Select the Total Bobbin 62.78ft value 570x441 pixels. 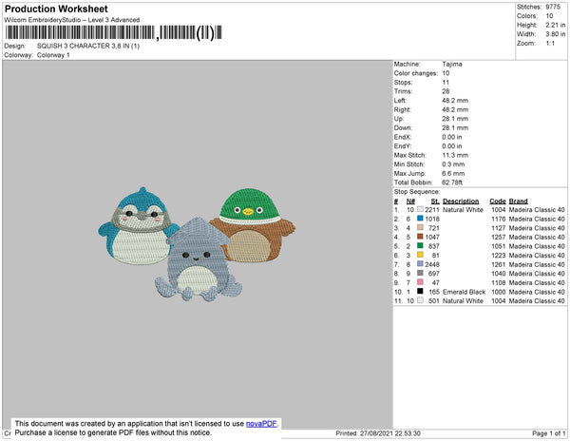[x=452, y=182]
